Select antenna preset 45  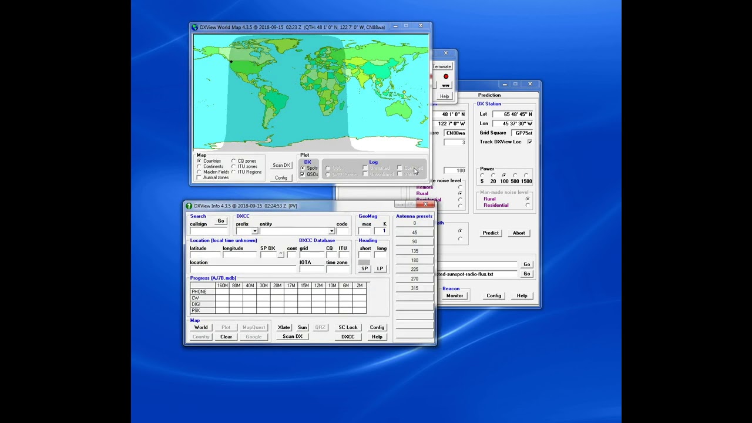coord(415,233)
